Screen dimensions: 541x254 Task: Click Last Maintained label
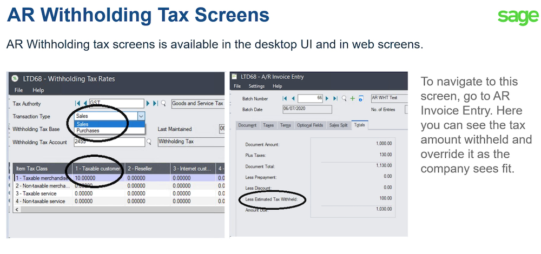tap(175, 129)
